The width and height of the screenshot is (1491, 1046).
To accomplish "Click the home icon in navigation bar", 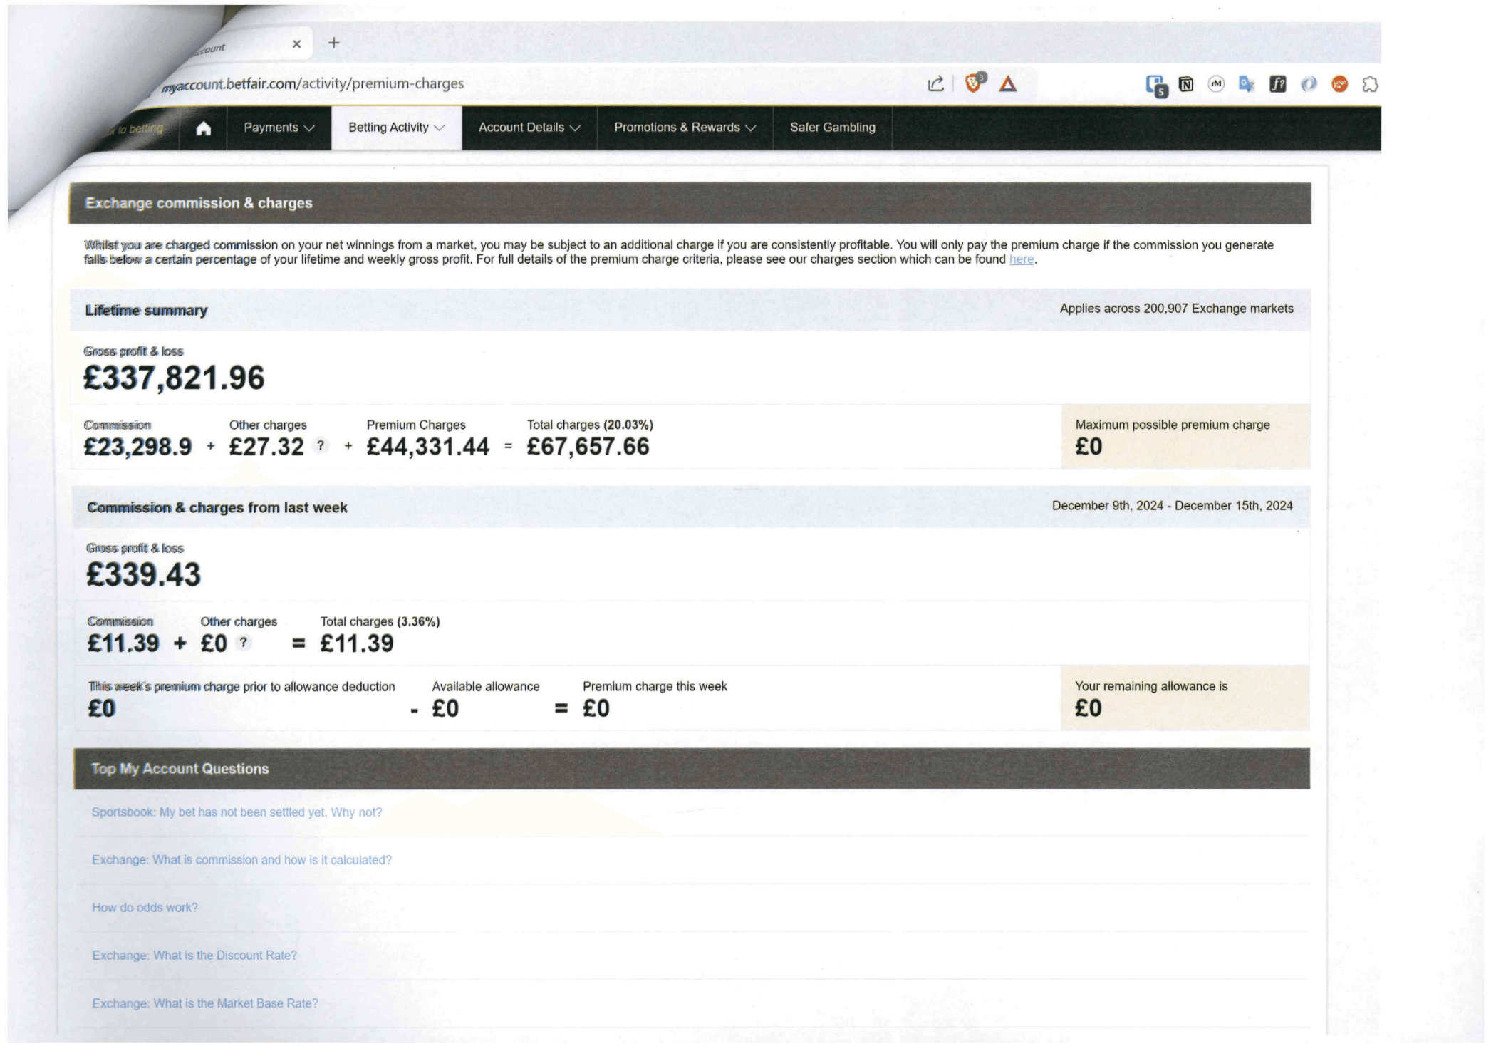I will click(204, 128).
